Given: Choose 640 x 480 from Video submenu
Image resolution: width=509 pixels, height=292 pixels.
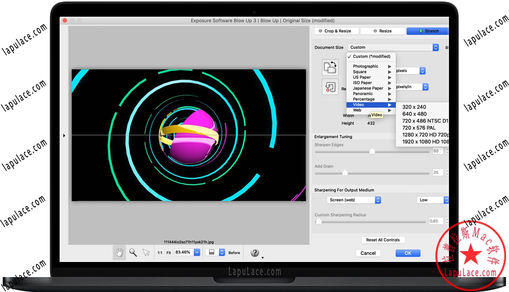Looking at the screenshot, I should pyautogui.click(x=414, y=114).
